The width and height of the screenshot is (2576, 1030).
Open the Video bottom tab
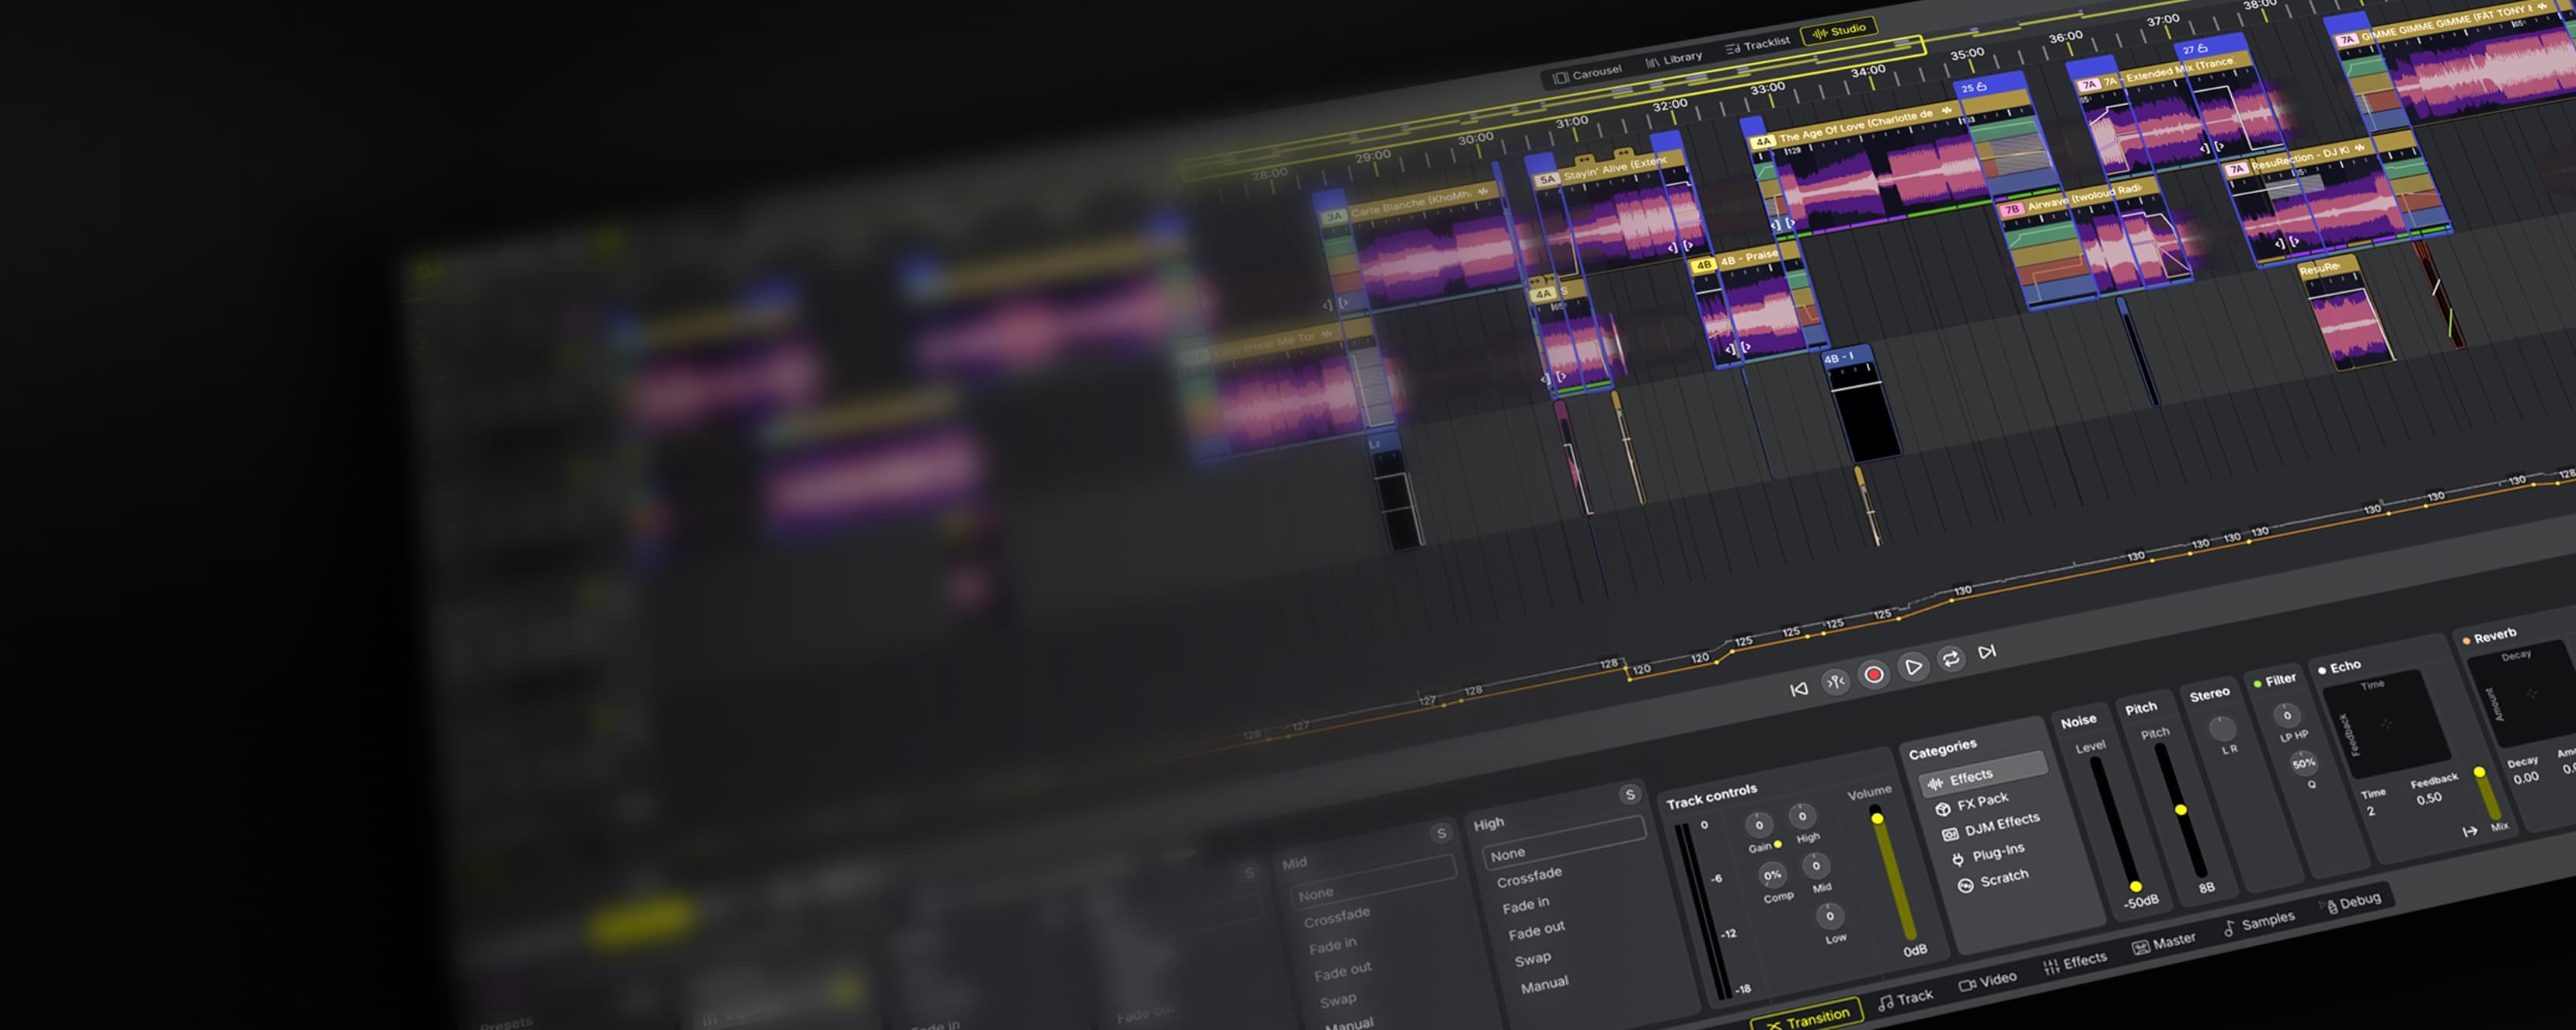pos(1987,981)
